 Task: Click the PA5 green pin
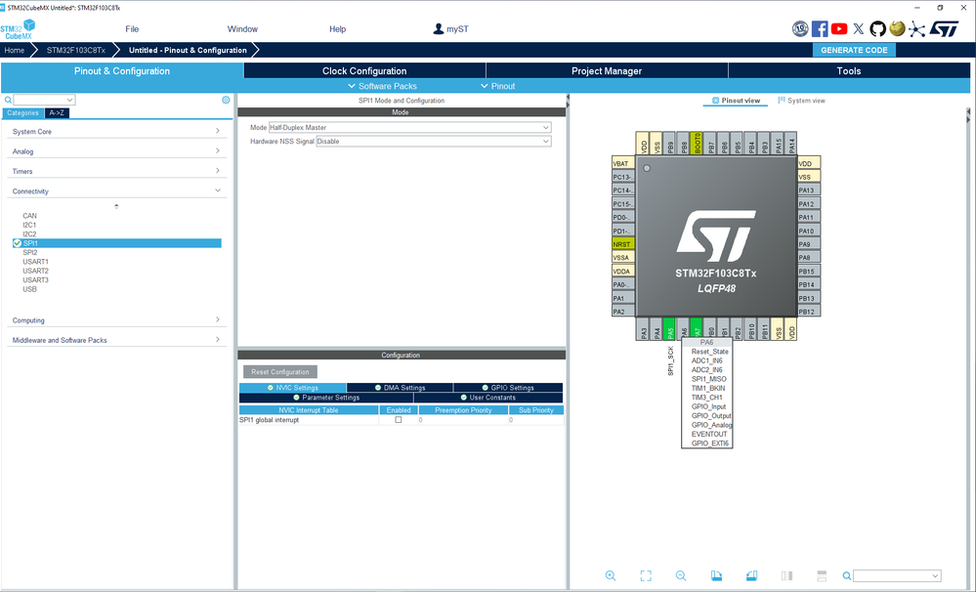pos(670,329)
